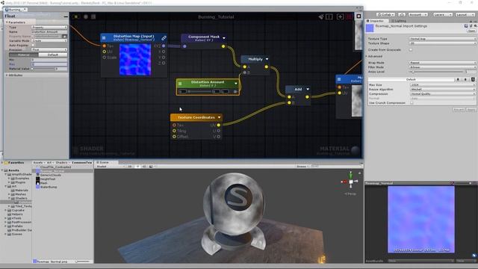This screenshot has height=269, width=478.
Task: Open the Type dropdown in Parameters
Action: [x=49, y=27]
